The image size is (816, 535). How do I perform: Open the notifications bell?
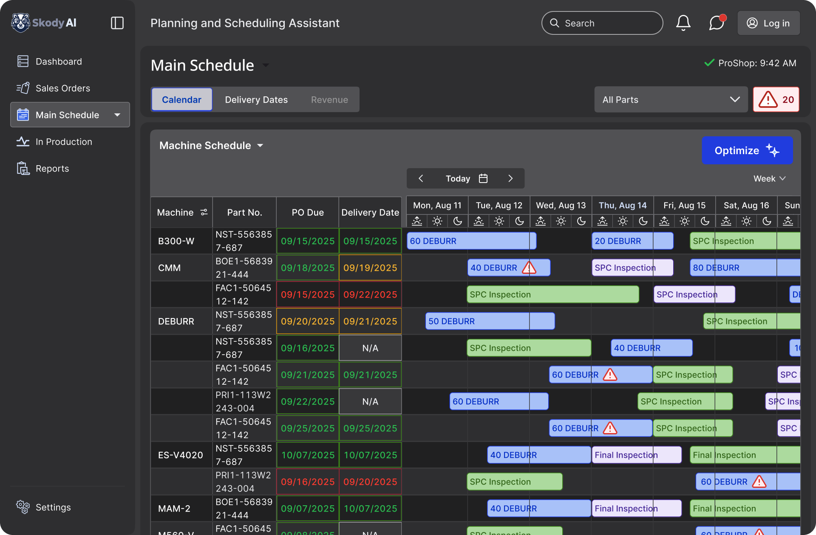coord(683,23)
